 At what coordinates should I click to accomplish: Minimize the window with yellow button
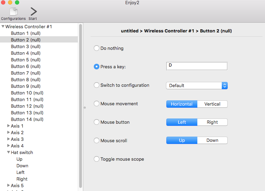click(x=10, y=2)
